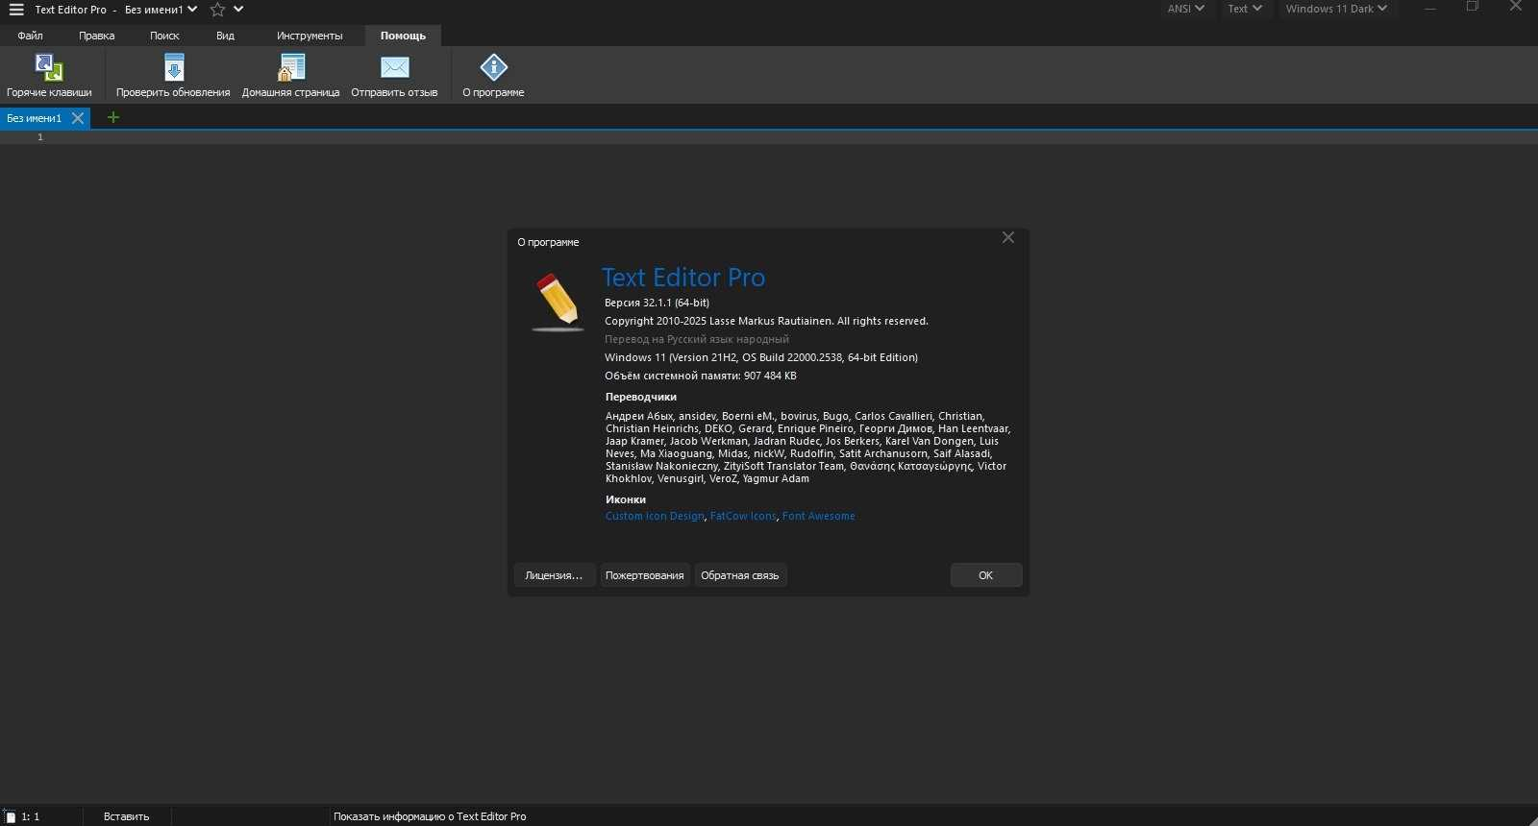Confirm the dialog with OK button

coord(985,575)
